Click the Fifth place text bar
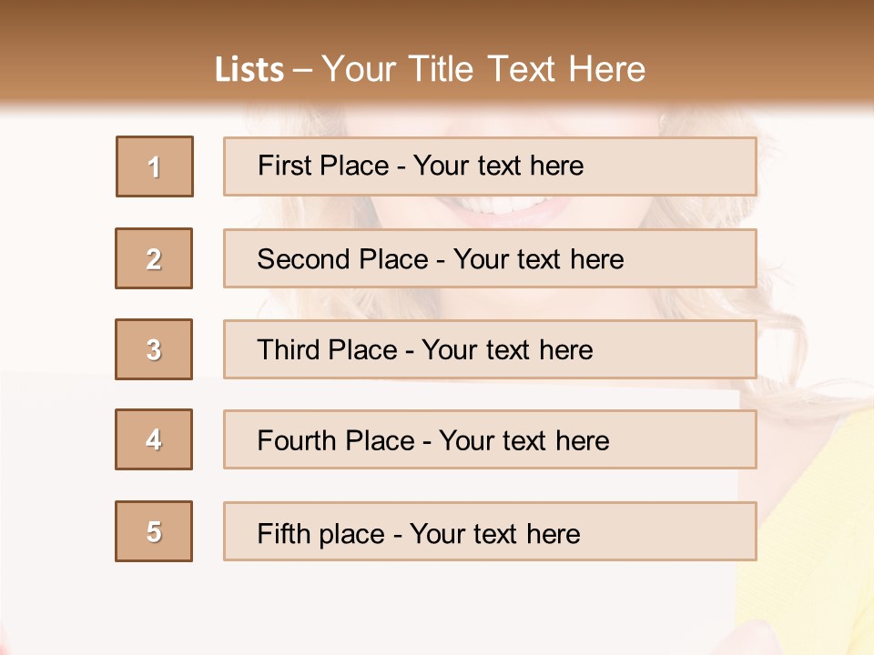 pos(490,530)
